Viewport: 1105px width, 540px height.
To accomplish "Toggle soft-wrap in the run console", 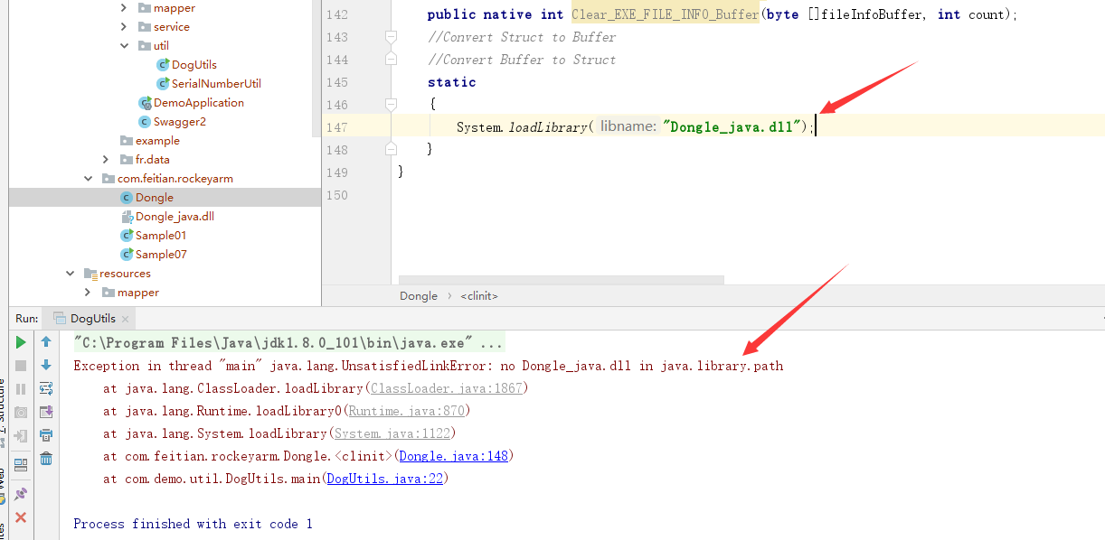I will point(45,389).
